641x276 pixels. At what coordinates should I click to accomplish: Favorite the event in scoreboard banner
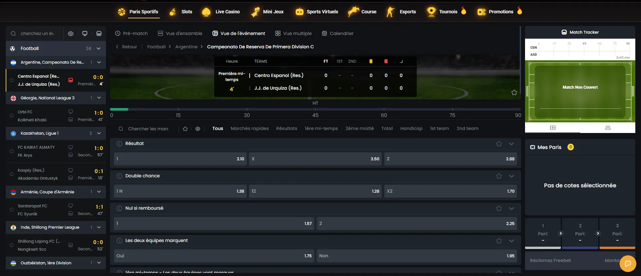click(x=514, y=92)
